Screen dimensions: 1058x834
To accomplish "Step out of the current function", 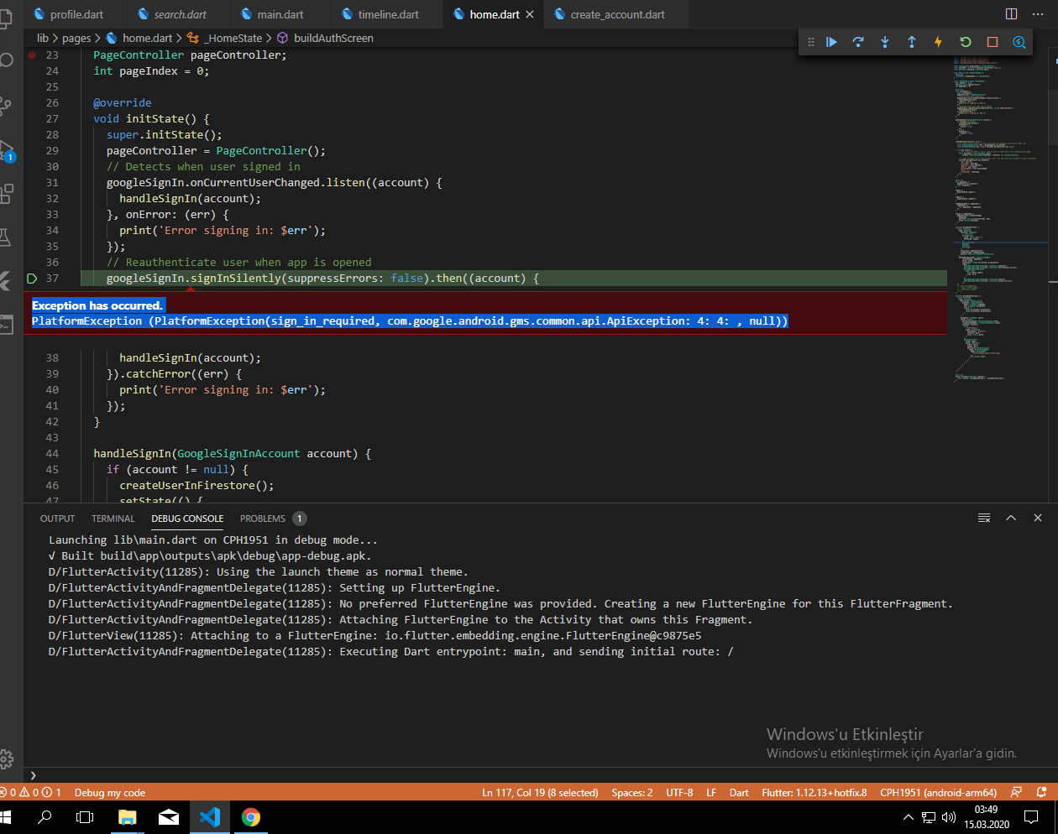I will click(912, 42).
